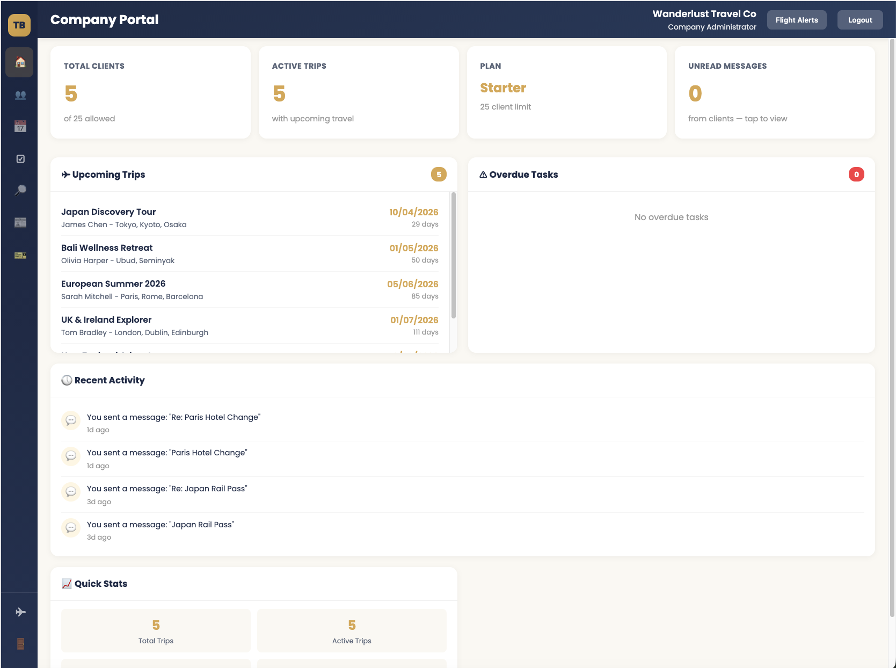Click the door exit icon in sidebar
The image size is (896, 668).
tap(19, 643)
